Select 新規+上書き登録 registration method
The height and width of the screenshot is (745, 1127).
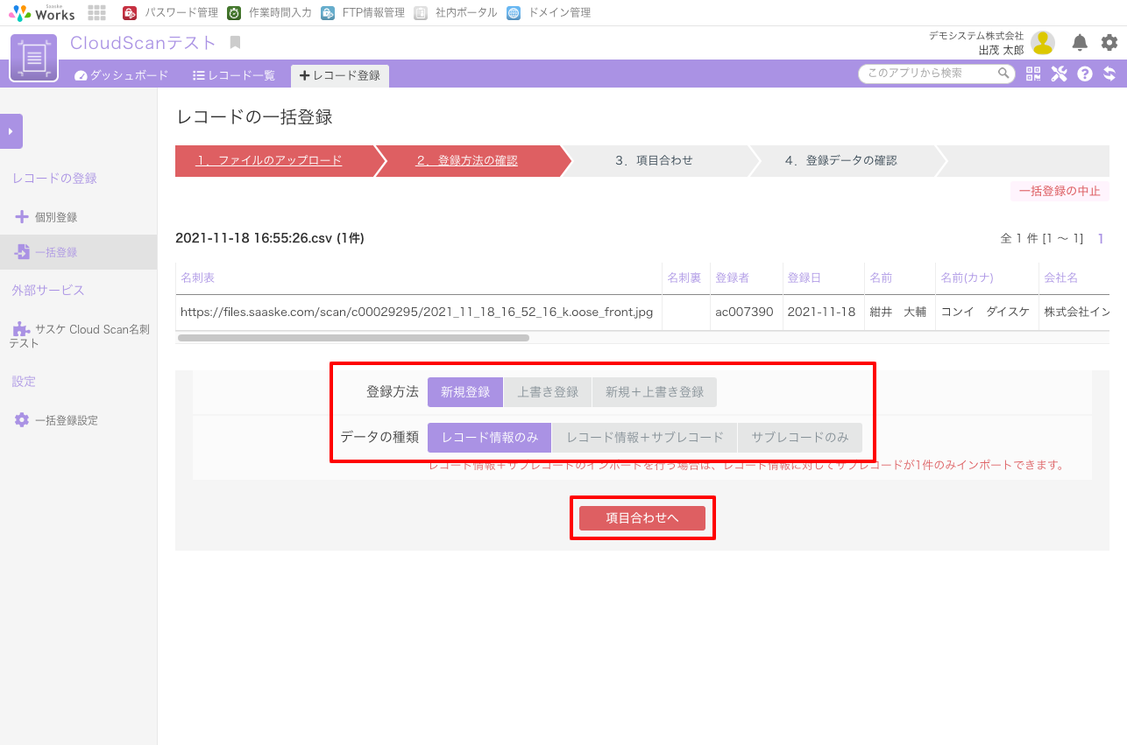(x=655, y=392)
